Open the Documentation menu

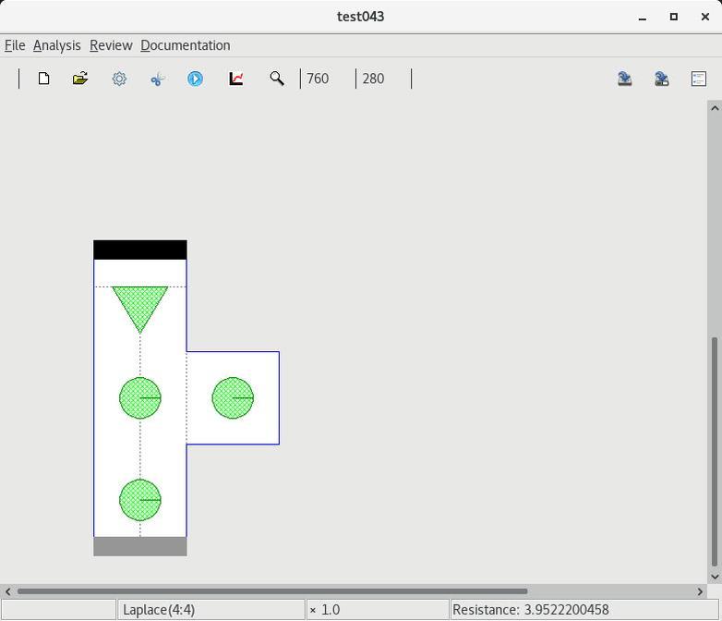pyautogui.click(x=185, y=45)
